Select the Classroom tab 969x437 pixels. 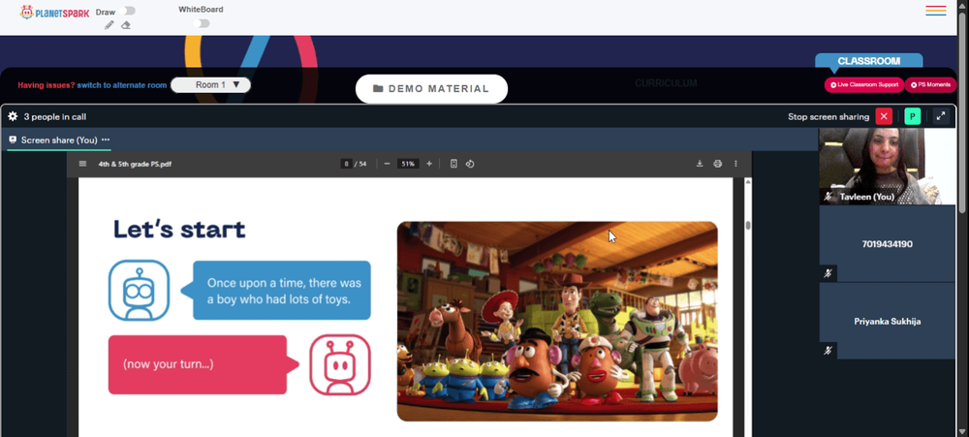click(x=868, y=61)
